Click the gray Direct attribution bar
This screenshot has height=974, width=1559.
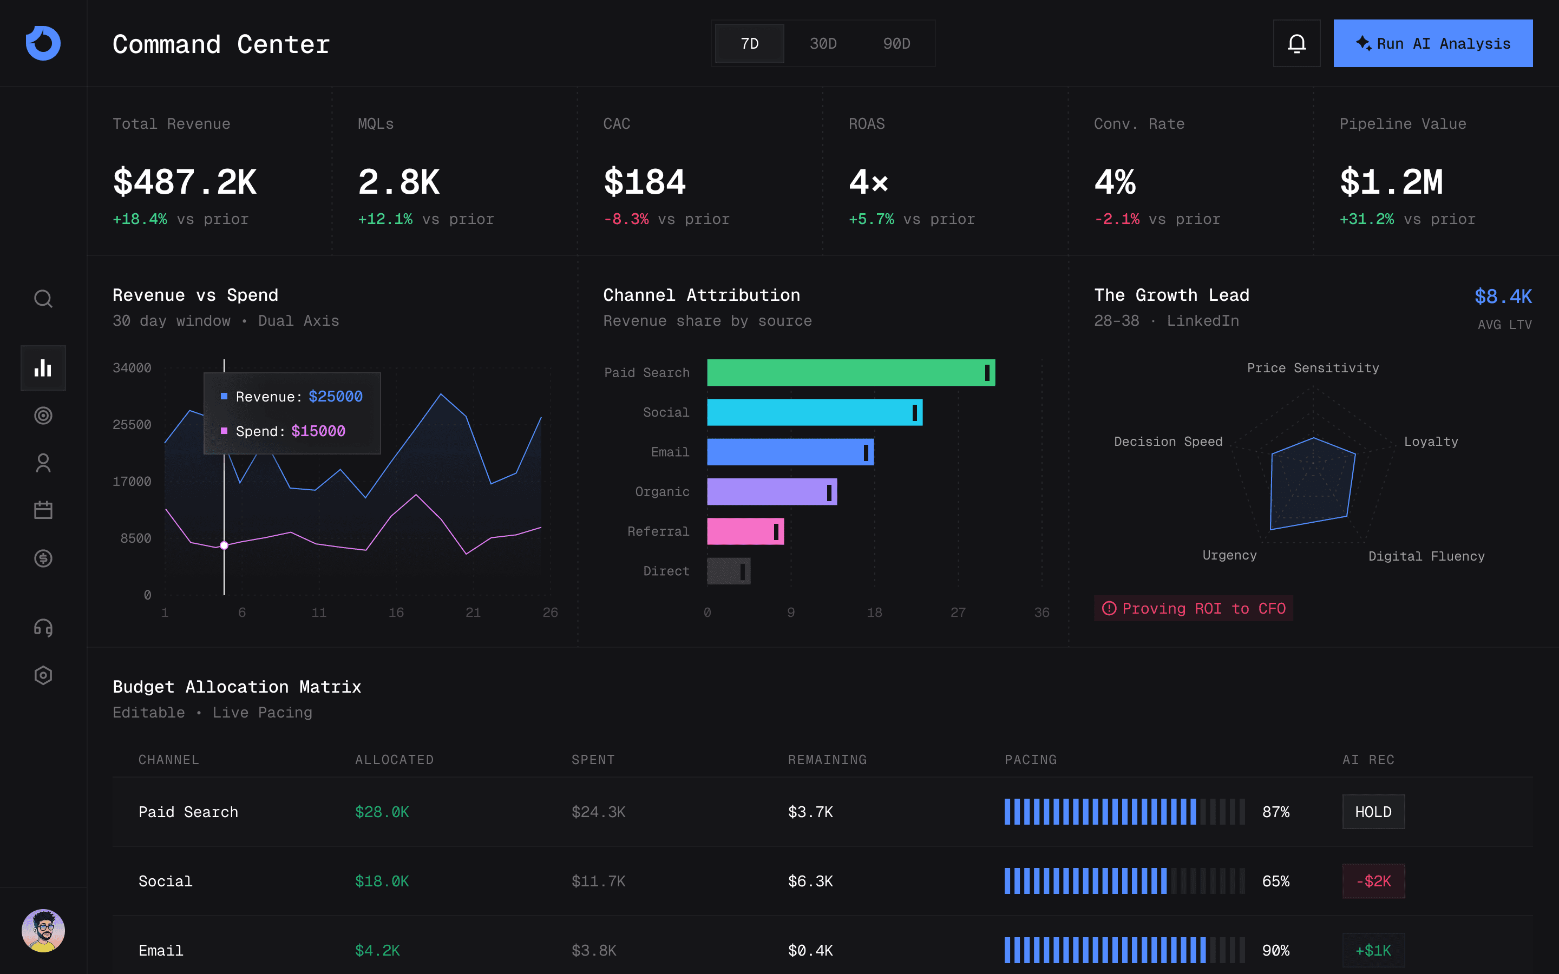(729, 571)
